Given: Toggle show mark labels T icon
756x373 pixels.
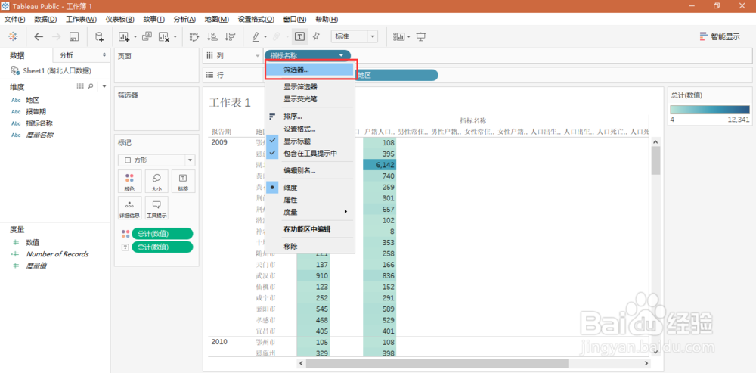Looking at the screenshot, I should [299, 36].
